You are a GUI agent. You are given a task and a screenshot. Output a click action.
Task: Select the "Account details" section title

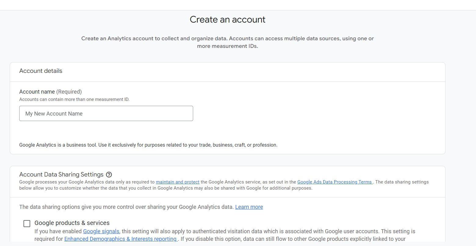[x=41, y=71]
